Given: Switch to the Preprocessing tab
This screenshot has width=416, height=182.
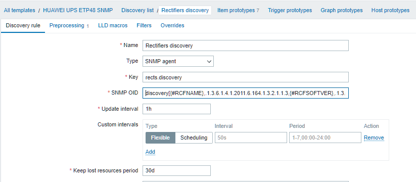Looking at the screenshot, I should click(69, 25).
